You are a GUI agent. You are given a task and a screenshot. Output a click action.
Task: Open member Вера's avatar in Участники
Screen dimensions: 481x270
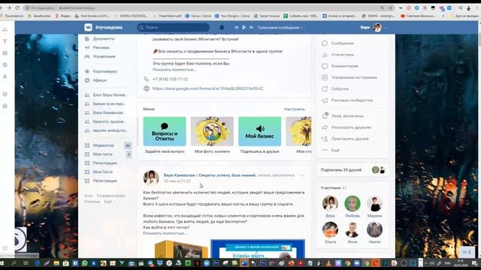330,203
